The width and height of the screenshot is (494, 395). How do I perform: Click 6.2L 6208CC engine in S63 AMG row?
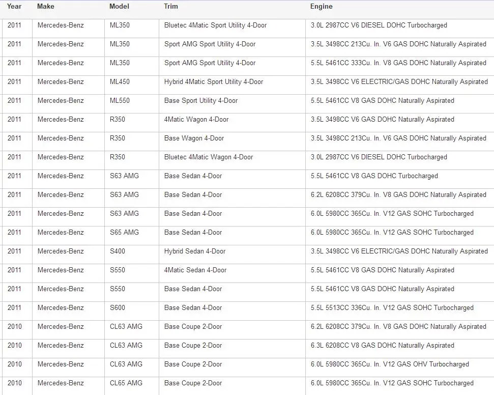398,195
